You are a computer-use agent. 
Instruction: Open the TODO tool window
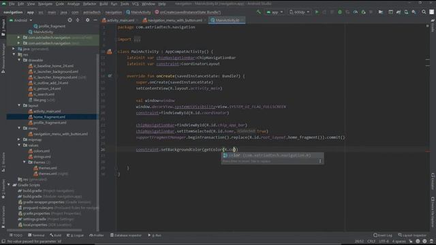[16, 235]
